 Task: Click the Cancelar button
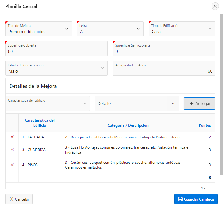coord(19,199)
